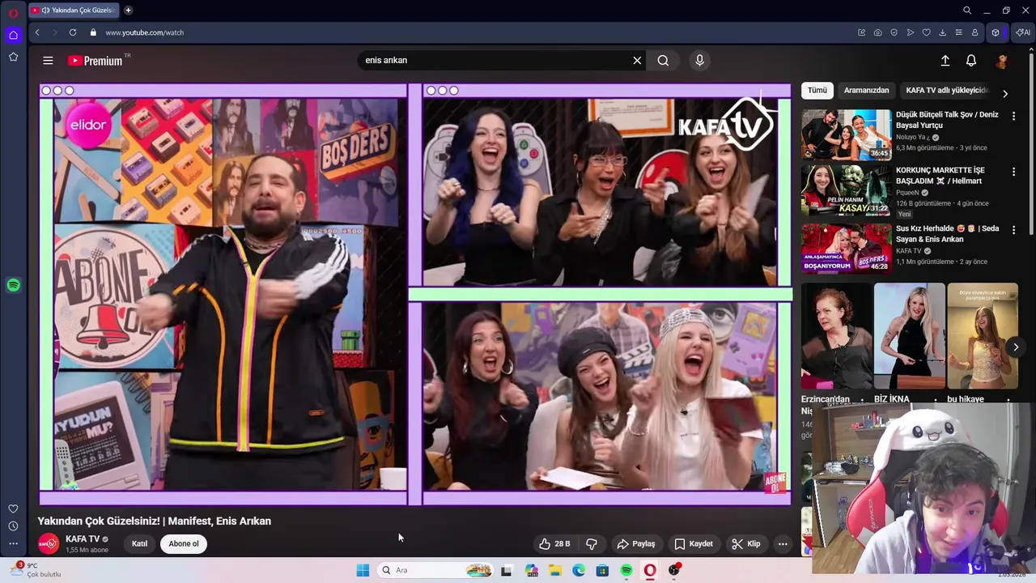
Task: Click the address bar URL
Action: coord(144,32)
